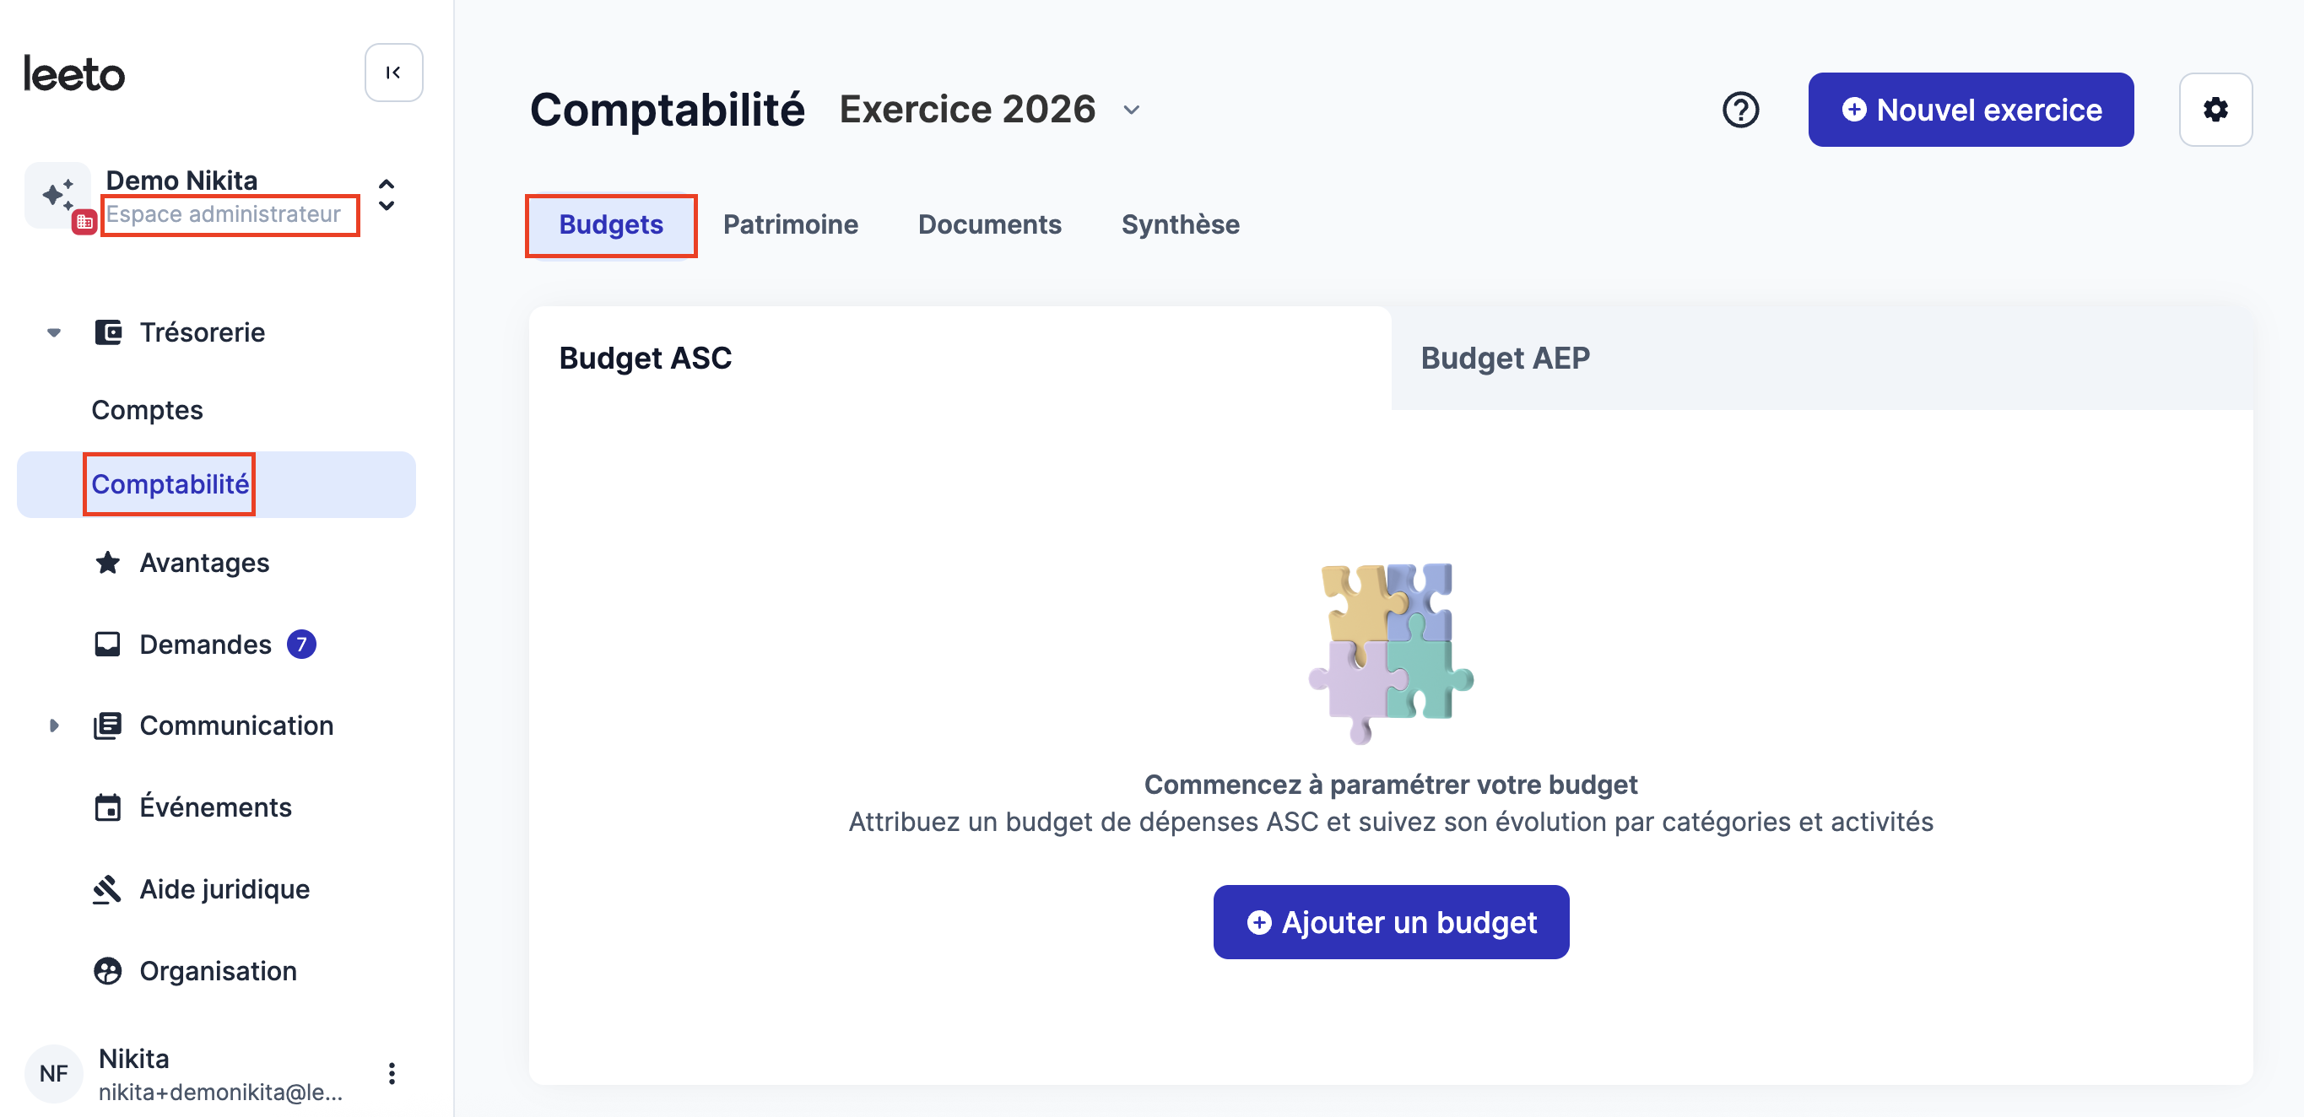Collapse the sidebar with the arrow button

pos(393,73)
